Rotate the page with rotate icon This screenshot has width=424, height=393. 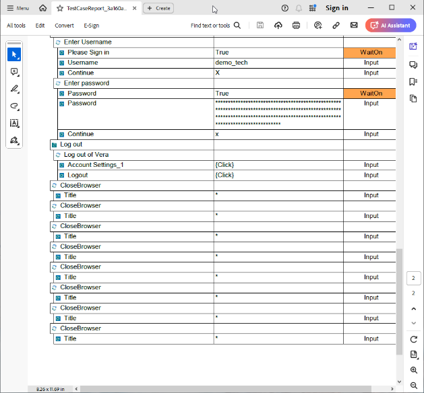pos(413,338)
